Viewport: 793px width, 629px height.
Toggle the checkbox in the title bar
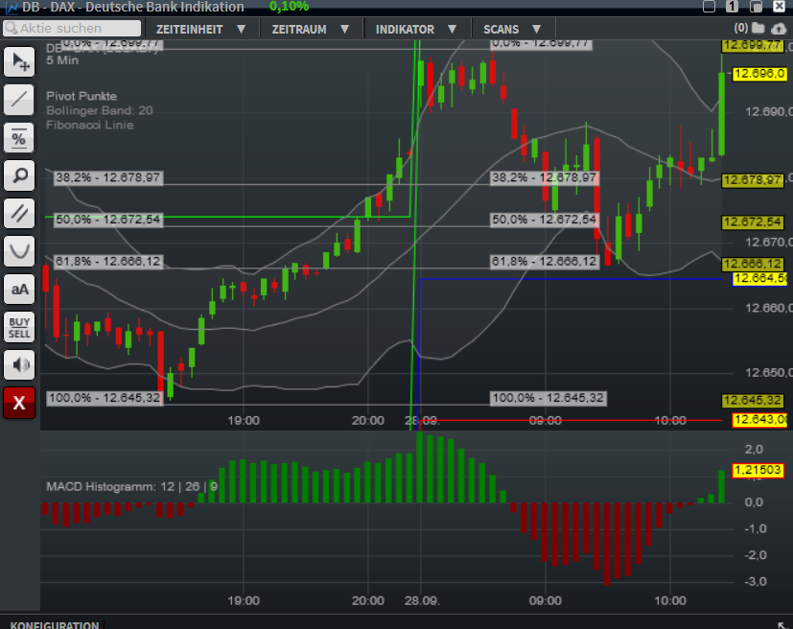709,7
